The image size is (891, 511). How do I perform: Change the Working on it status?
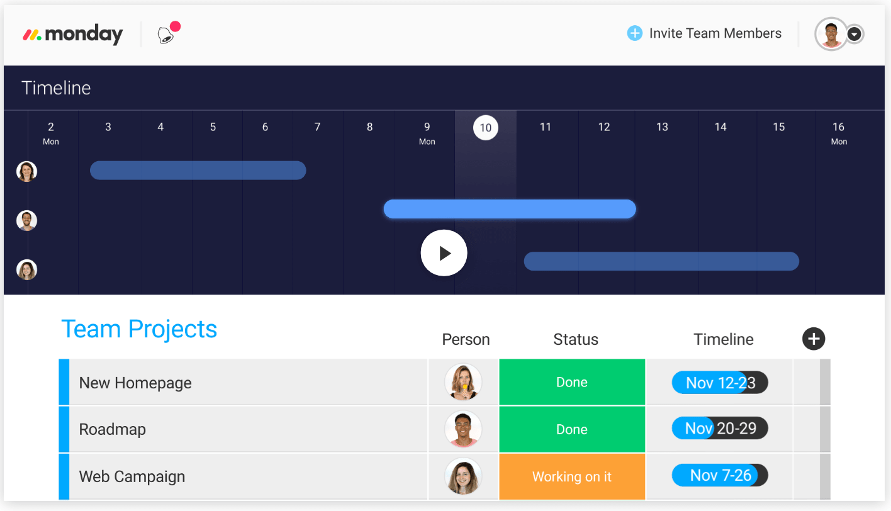point(571,476)
